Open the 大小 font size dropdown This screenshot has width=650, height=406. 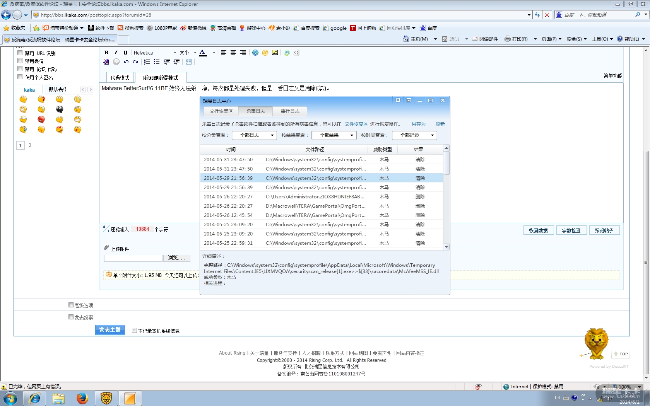coord(188,53)
